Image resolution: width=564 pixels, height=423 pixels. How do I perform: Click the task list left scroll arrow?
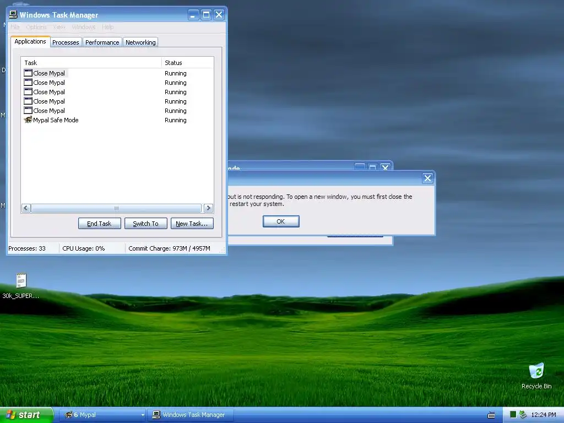26,208
